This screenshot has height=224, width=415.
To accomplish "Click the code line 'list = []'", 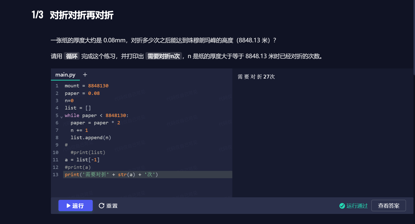I will coord(78,108).
